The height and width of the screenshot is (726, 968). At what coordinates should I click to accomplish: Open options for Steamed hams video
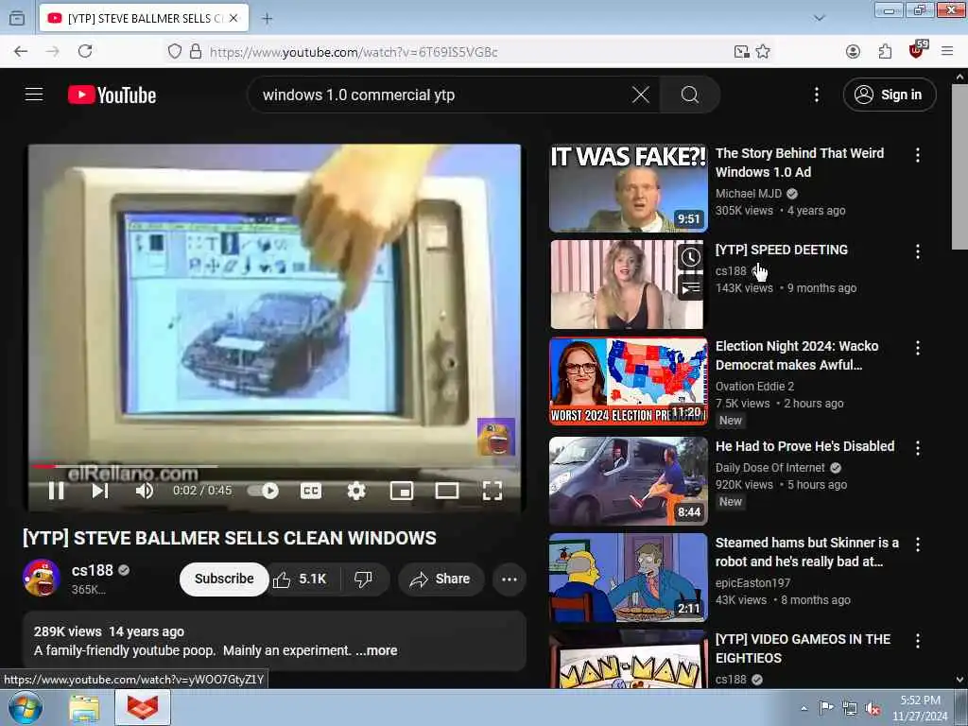917,544
